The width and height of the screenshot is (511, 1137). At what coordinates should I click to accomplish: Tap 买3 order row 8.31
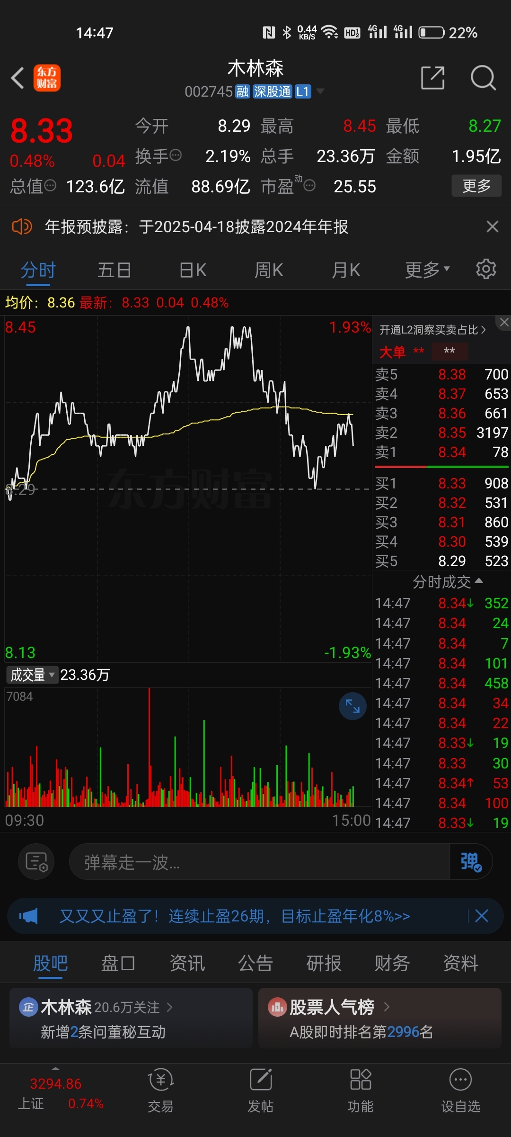[x=441, y=522]
